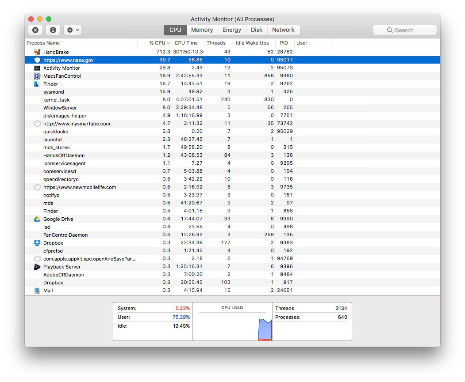Click the shield icon beside mysmartabc.com
465x382 pixels.
point(37,123)
